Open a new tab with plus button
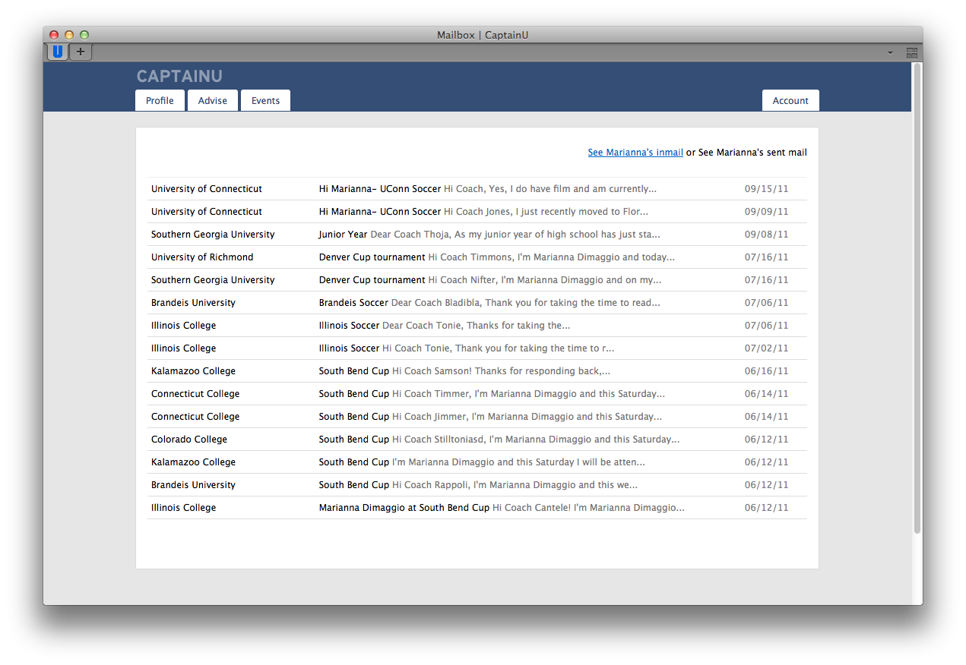Viewport: 966px width, 665px height. [x=81, y=52]
